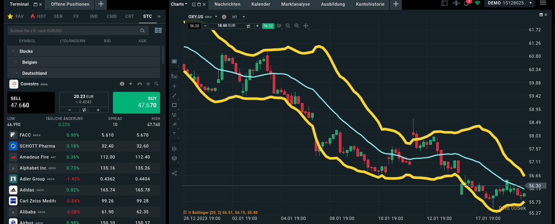Screen dimensions: 555x224
Task: Toggle Covestro favorite star
Action: [x=148, y=84]
